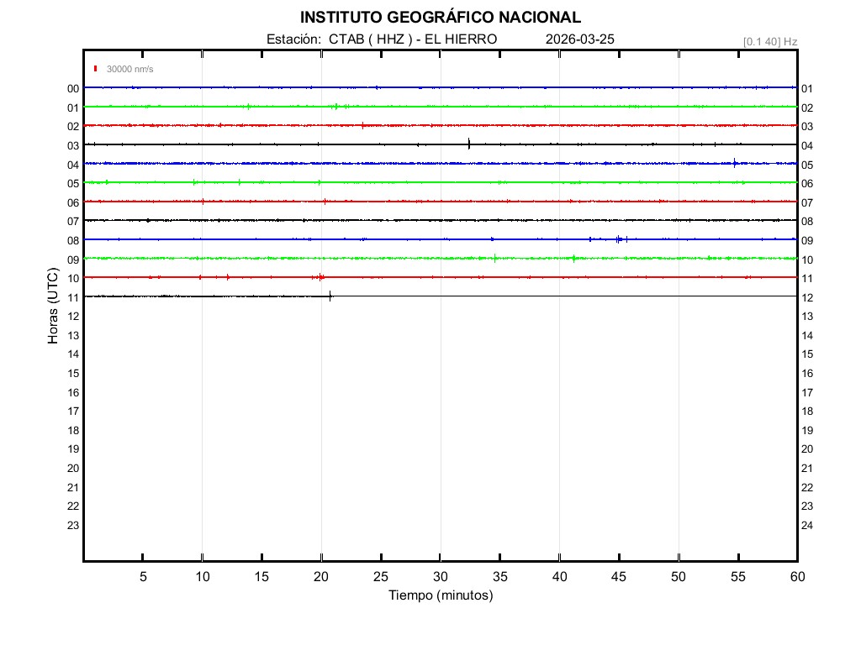The image size is (861, 645).
Task: Click the [0.1 40] Hz filter label
Action: click(x=769, y=41)
